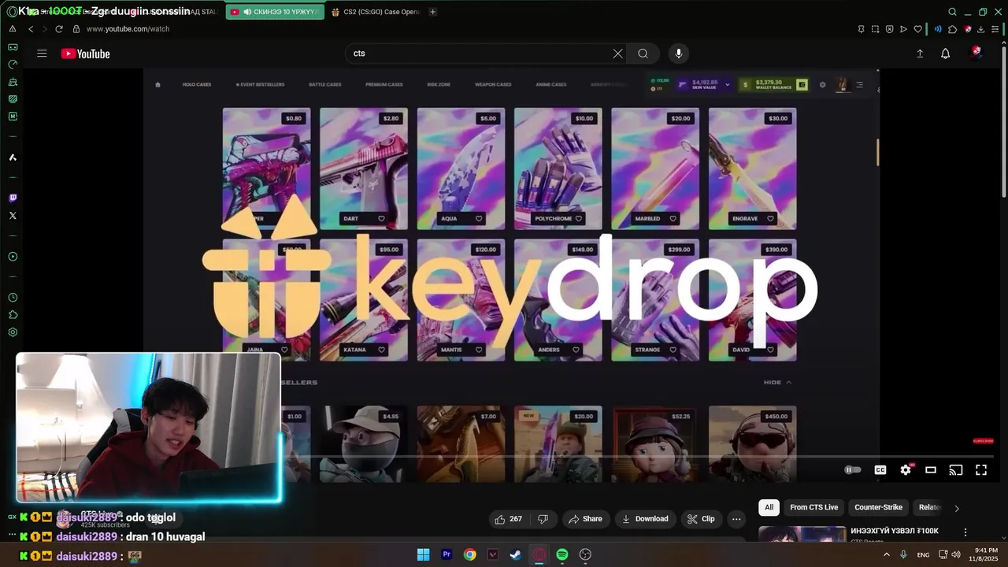Click the pinboard pin icon in toolbar
The image size is (1008, 567).
point(861,29)
